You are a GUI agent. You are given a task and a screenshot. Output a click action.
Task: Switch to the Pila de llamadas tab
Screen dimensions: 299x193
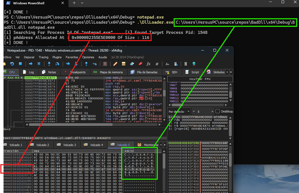click(x=144, y=72)
